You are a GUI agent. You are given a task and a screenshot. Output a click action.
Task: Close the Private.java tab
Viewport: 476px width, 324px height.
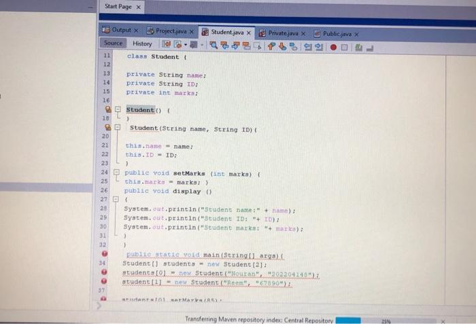tap(303, 34)
